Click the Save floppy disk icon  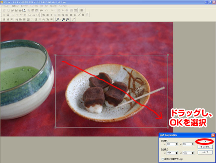(16, 10)
